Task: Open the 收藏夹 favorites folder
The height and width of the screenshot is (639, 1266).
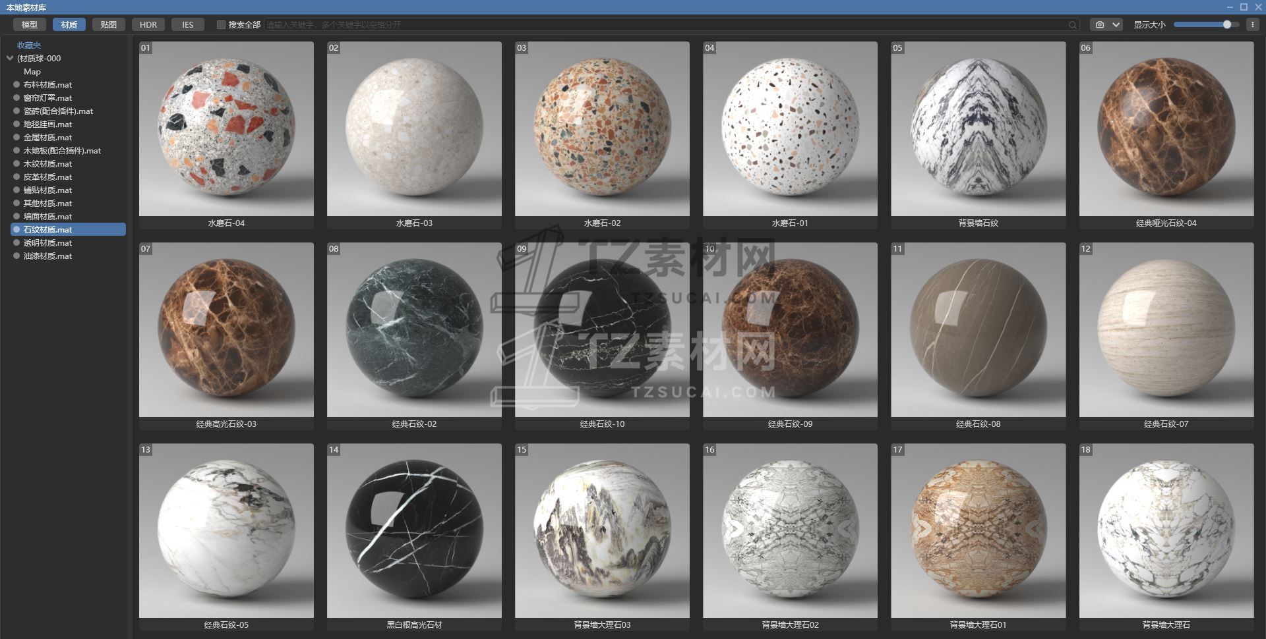Action: [29, 45]
